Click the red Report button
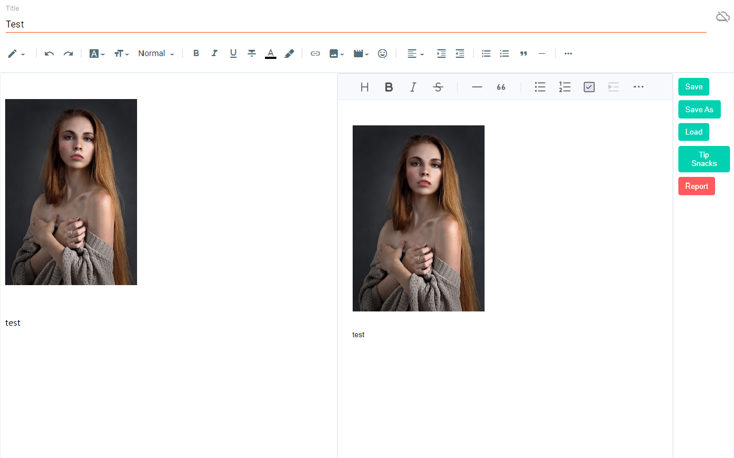The image size is (734, 458). [696, 186]
